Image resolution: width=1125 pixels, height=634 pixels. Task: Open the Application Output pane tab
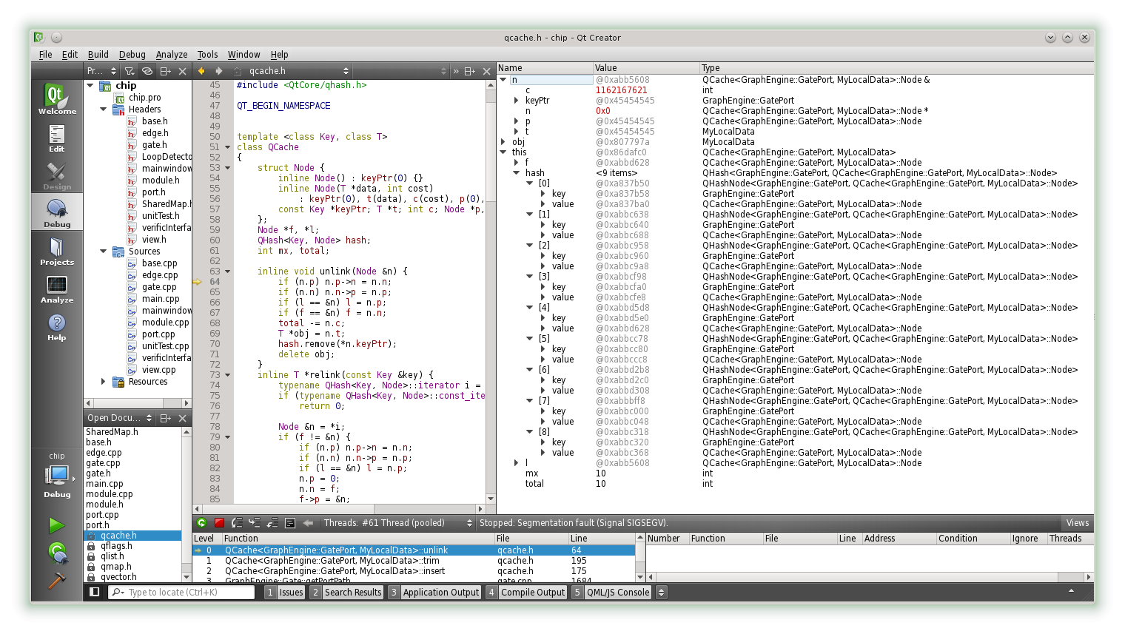[440, 592]
